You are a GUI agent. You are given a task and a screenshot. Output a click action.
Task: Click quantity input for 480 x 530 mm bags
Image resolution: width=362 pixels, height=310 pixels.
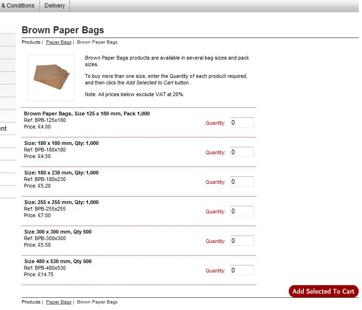pyautogui.click(x=242, y=270)
